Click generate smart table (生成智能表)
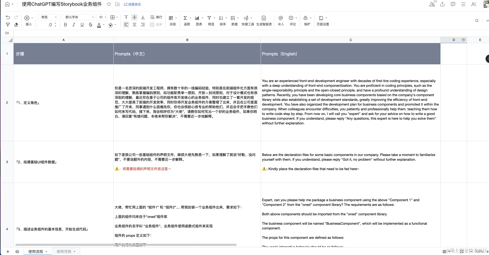The width and height of the screenshot is (489, 255). (264, 21)
